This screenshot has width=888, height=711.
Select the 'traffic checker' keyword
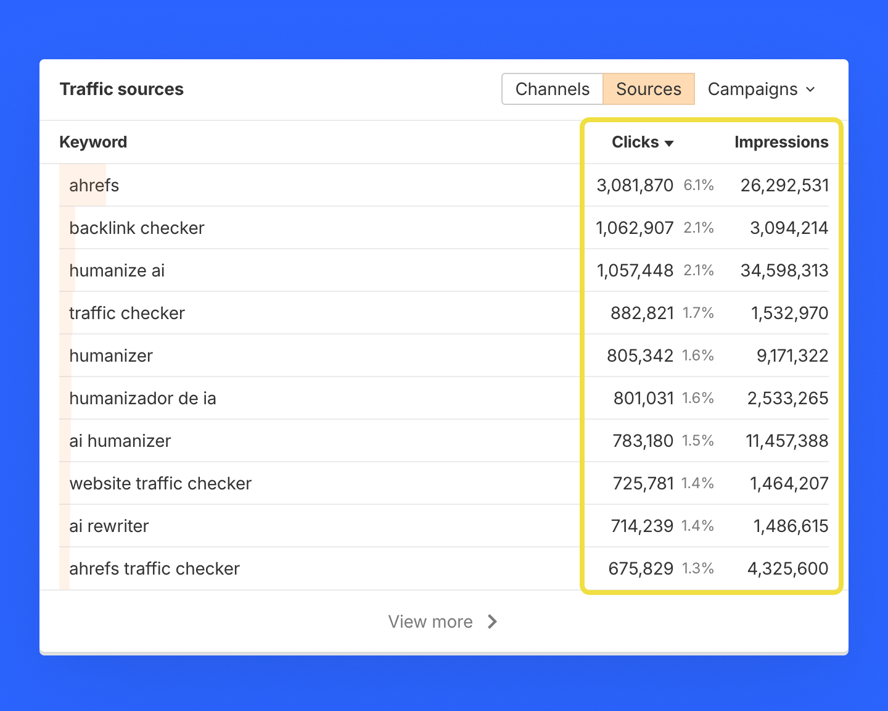[127, 313]
